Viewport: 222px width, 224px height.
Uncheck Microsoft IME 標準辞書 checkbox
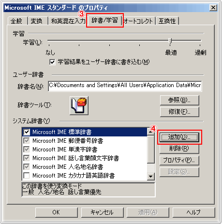coord(27,132)
